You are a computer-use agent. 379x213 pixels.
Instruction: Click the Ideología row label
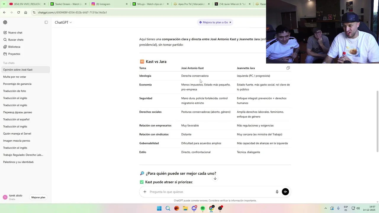click(x=145, y=76)
